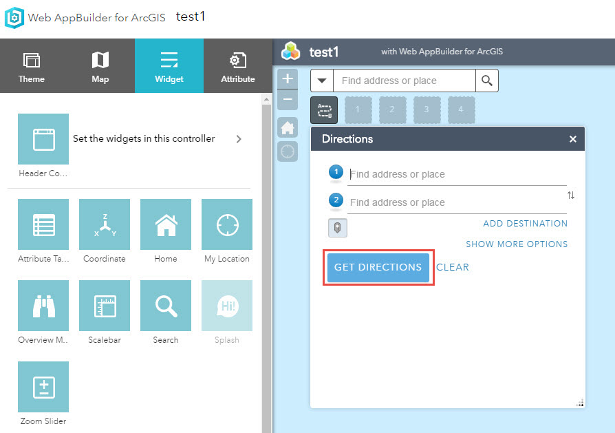
Task: Select the Search widget tile
Action: coord(166,306)
